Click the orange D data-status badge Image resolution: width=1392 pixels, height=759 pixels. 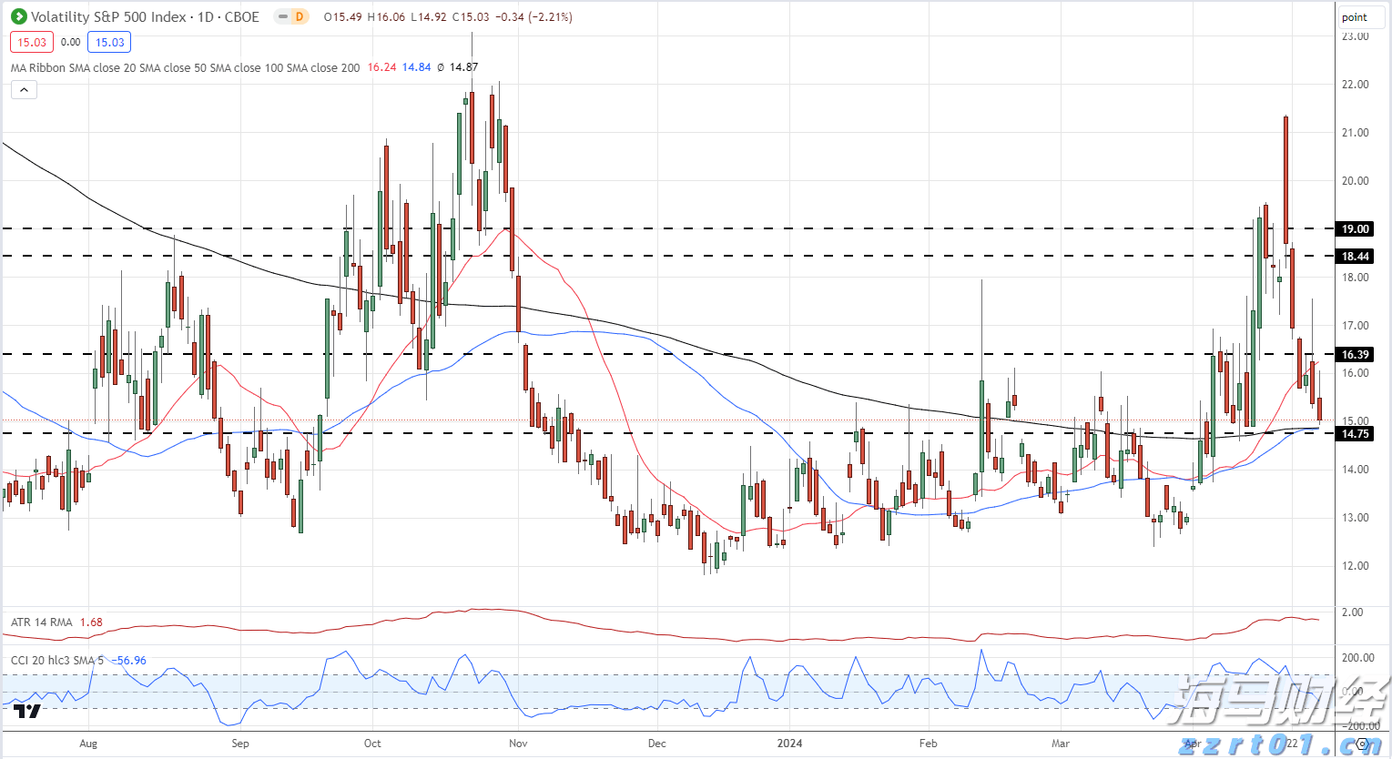[x=299, y=16]
